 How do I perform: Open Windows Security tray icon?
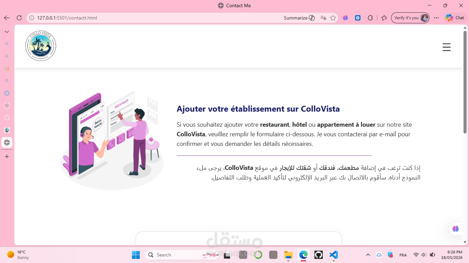coord(390,255)
